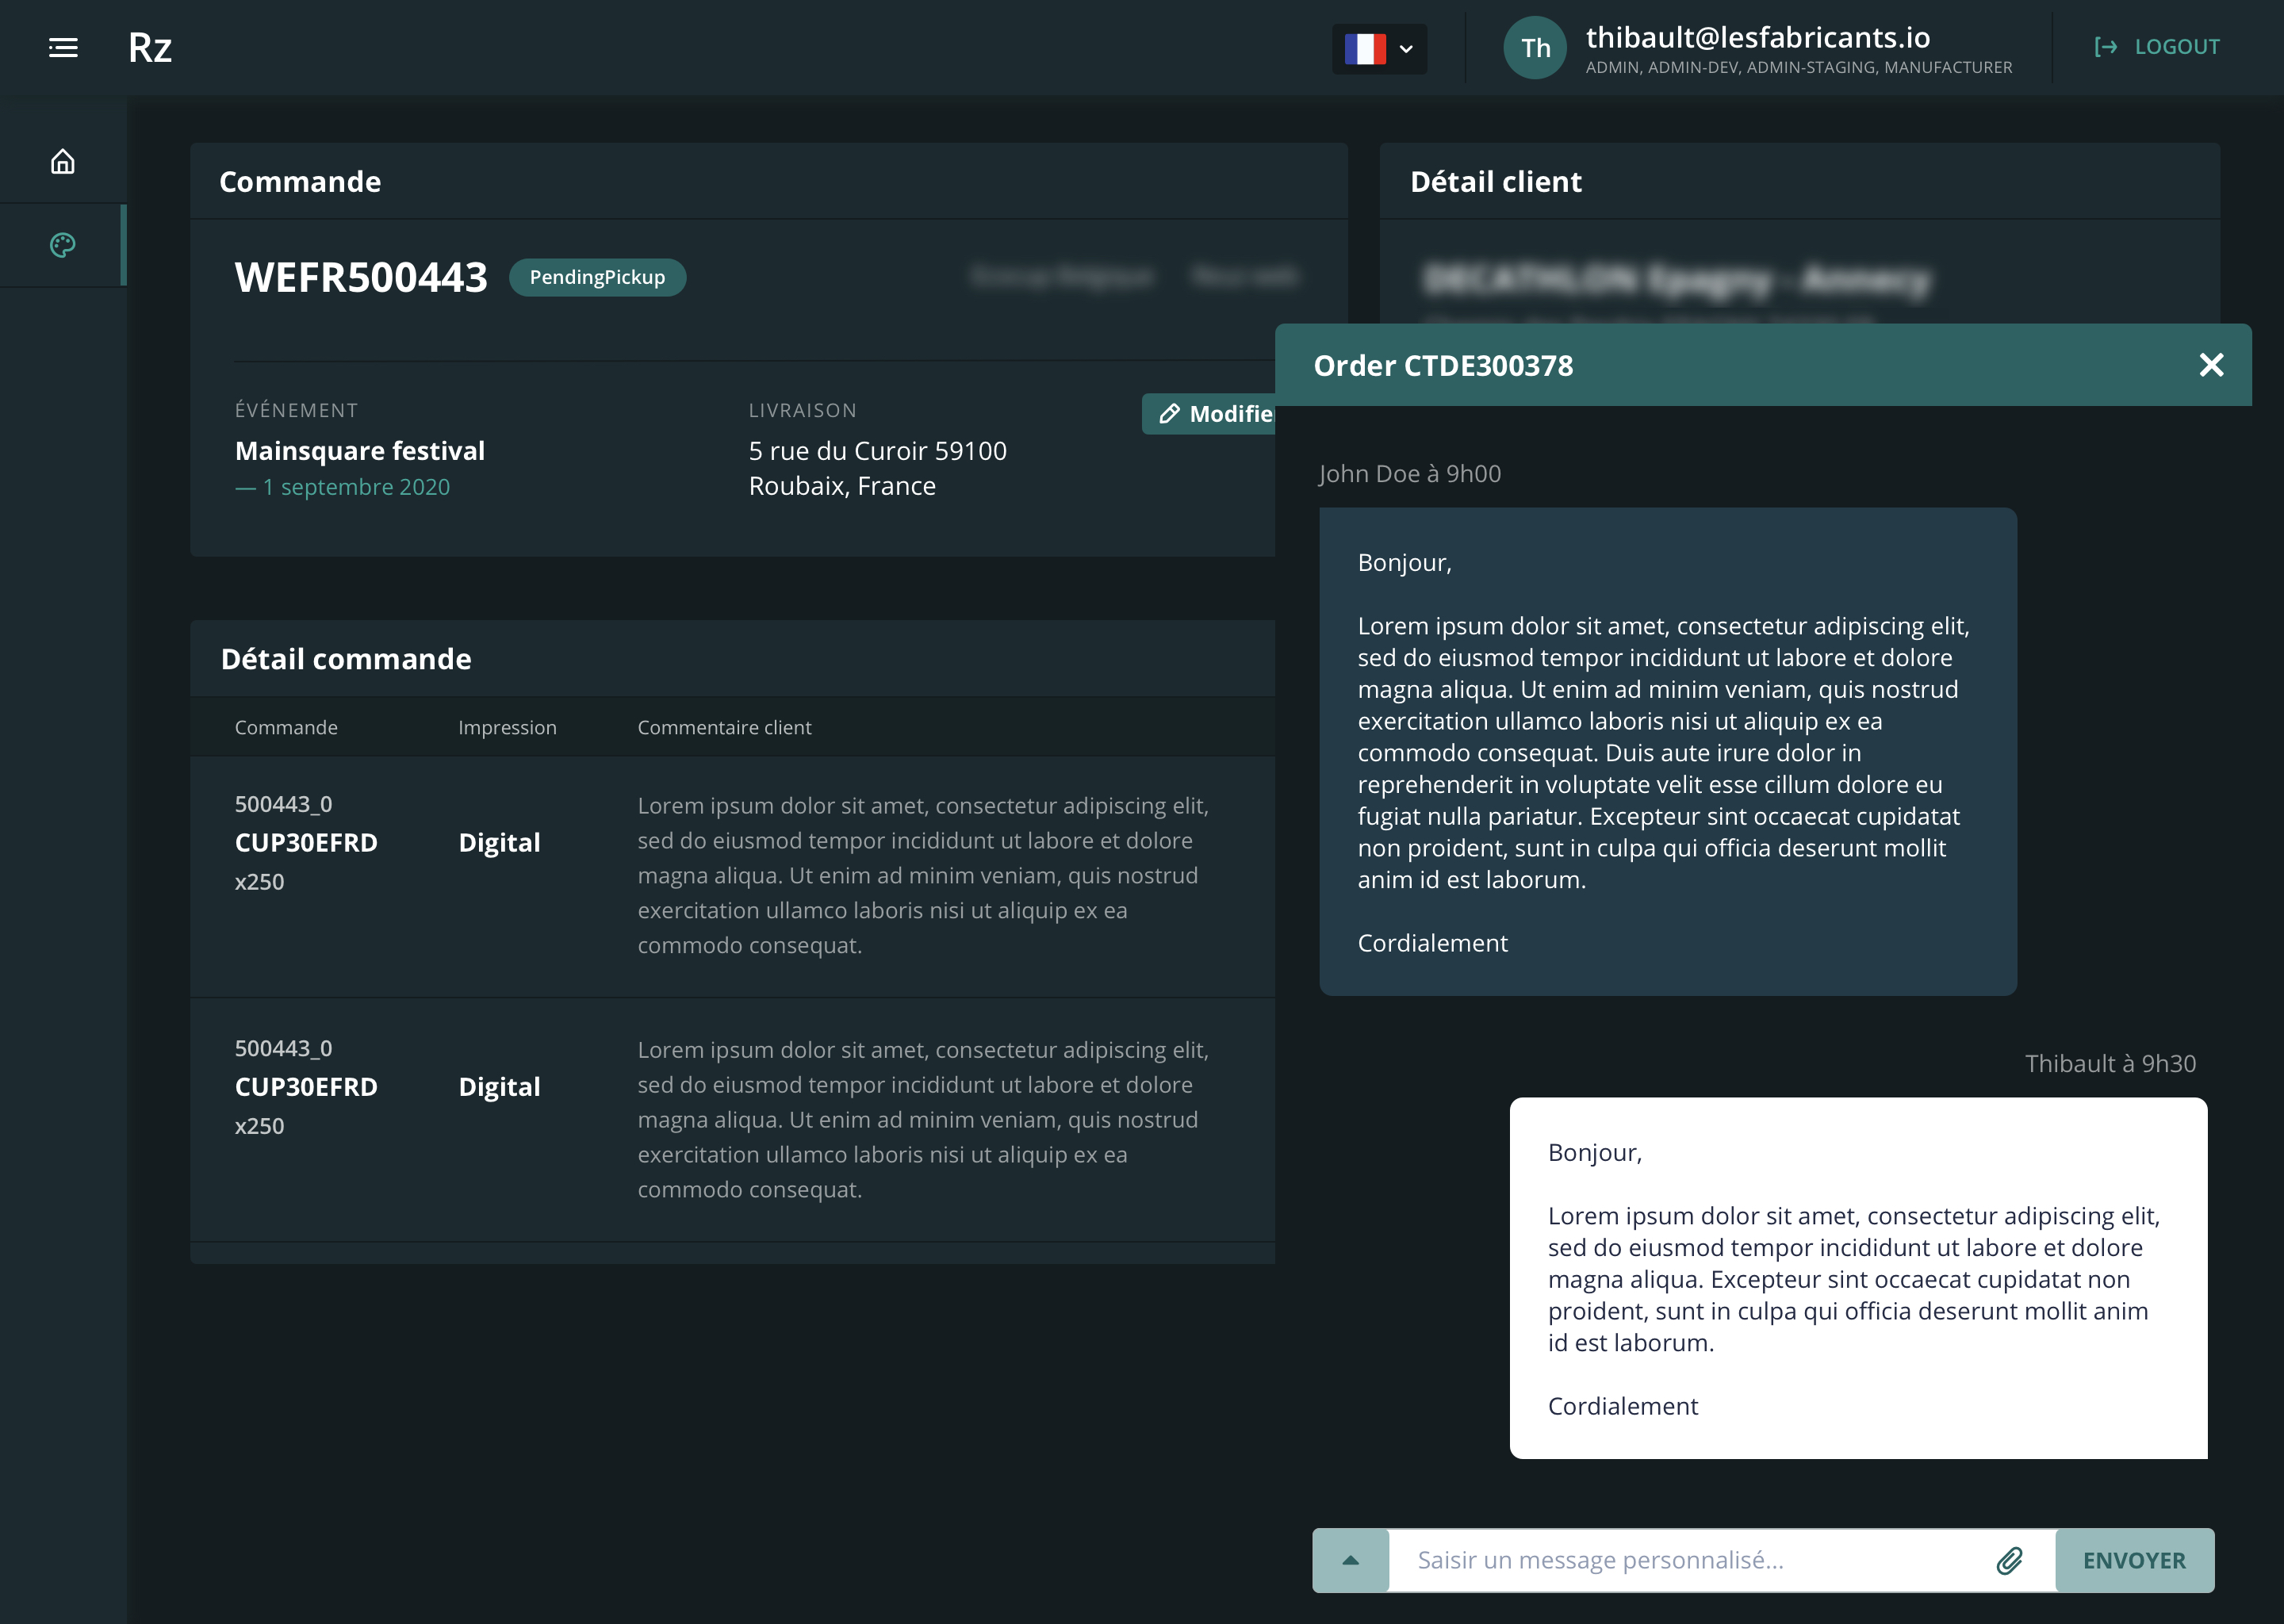
Task: Click Digital in the first order row
Action: pyautogui.click(x=499, y=842)
